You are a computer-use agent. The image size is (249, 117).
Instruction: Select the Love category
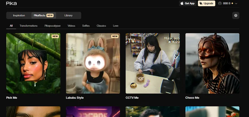(116, 26)
